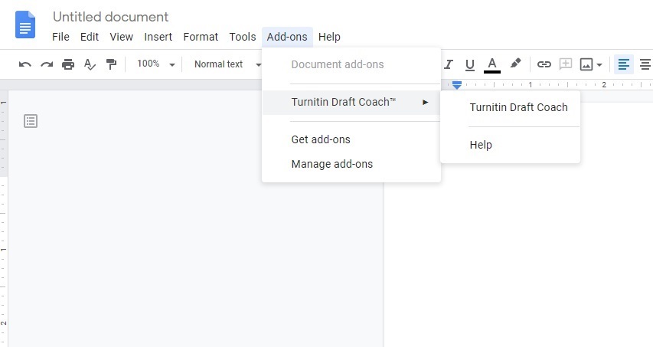Select the paint format tool
653x347 pixels.
point(111,64)
